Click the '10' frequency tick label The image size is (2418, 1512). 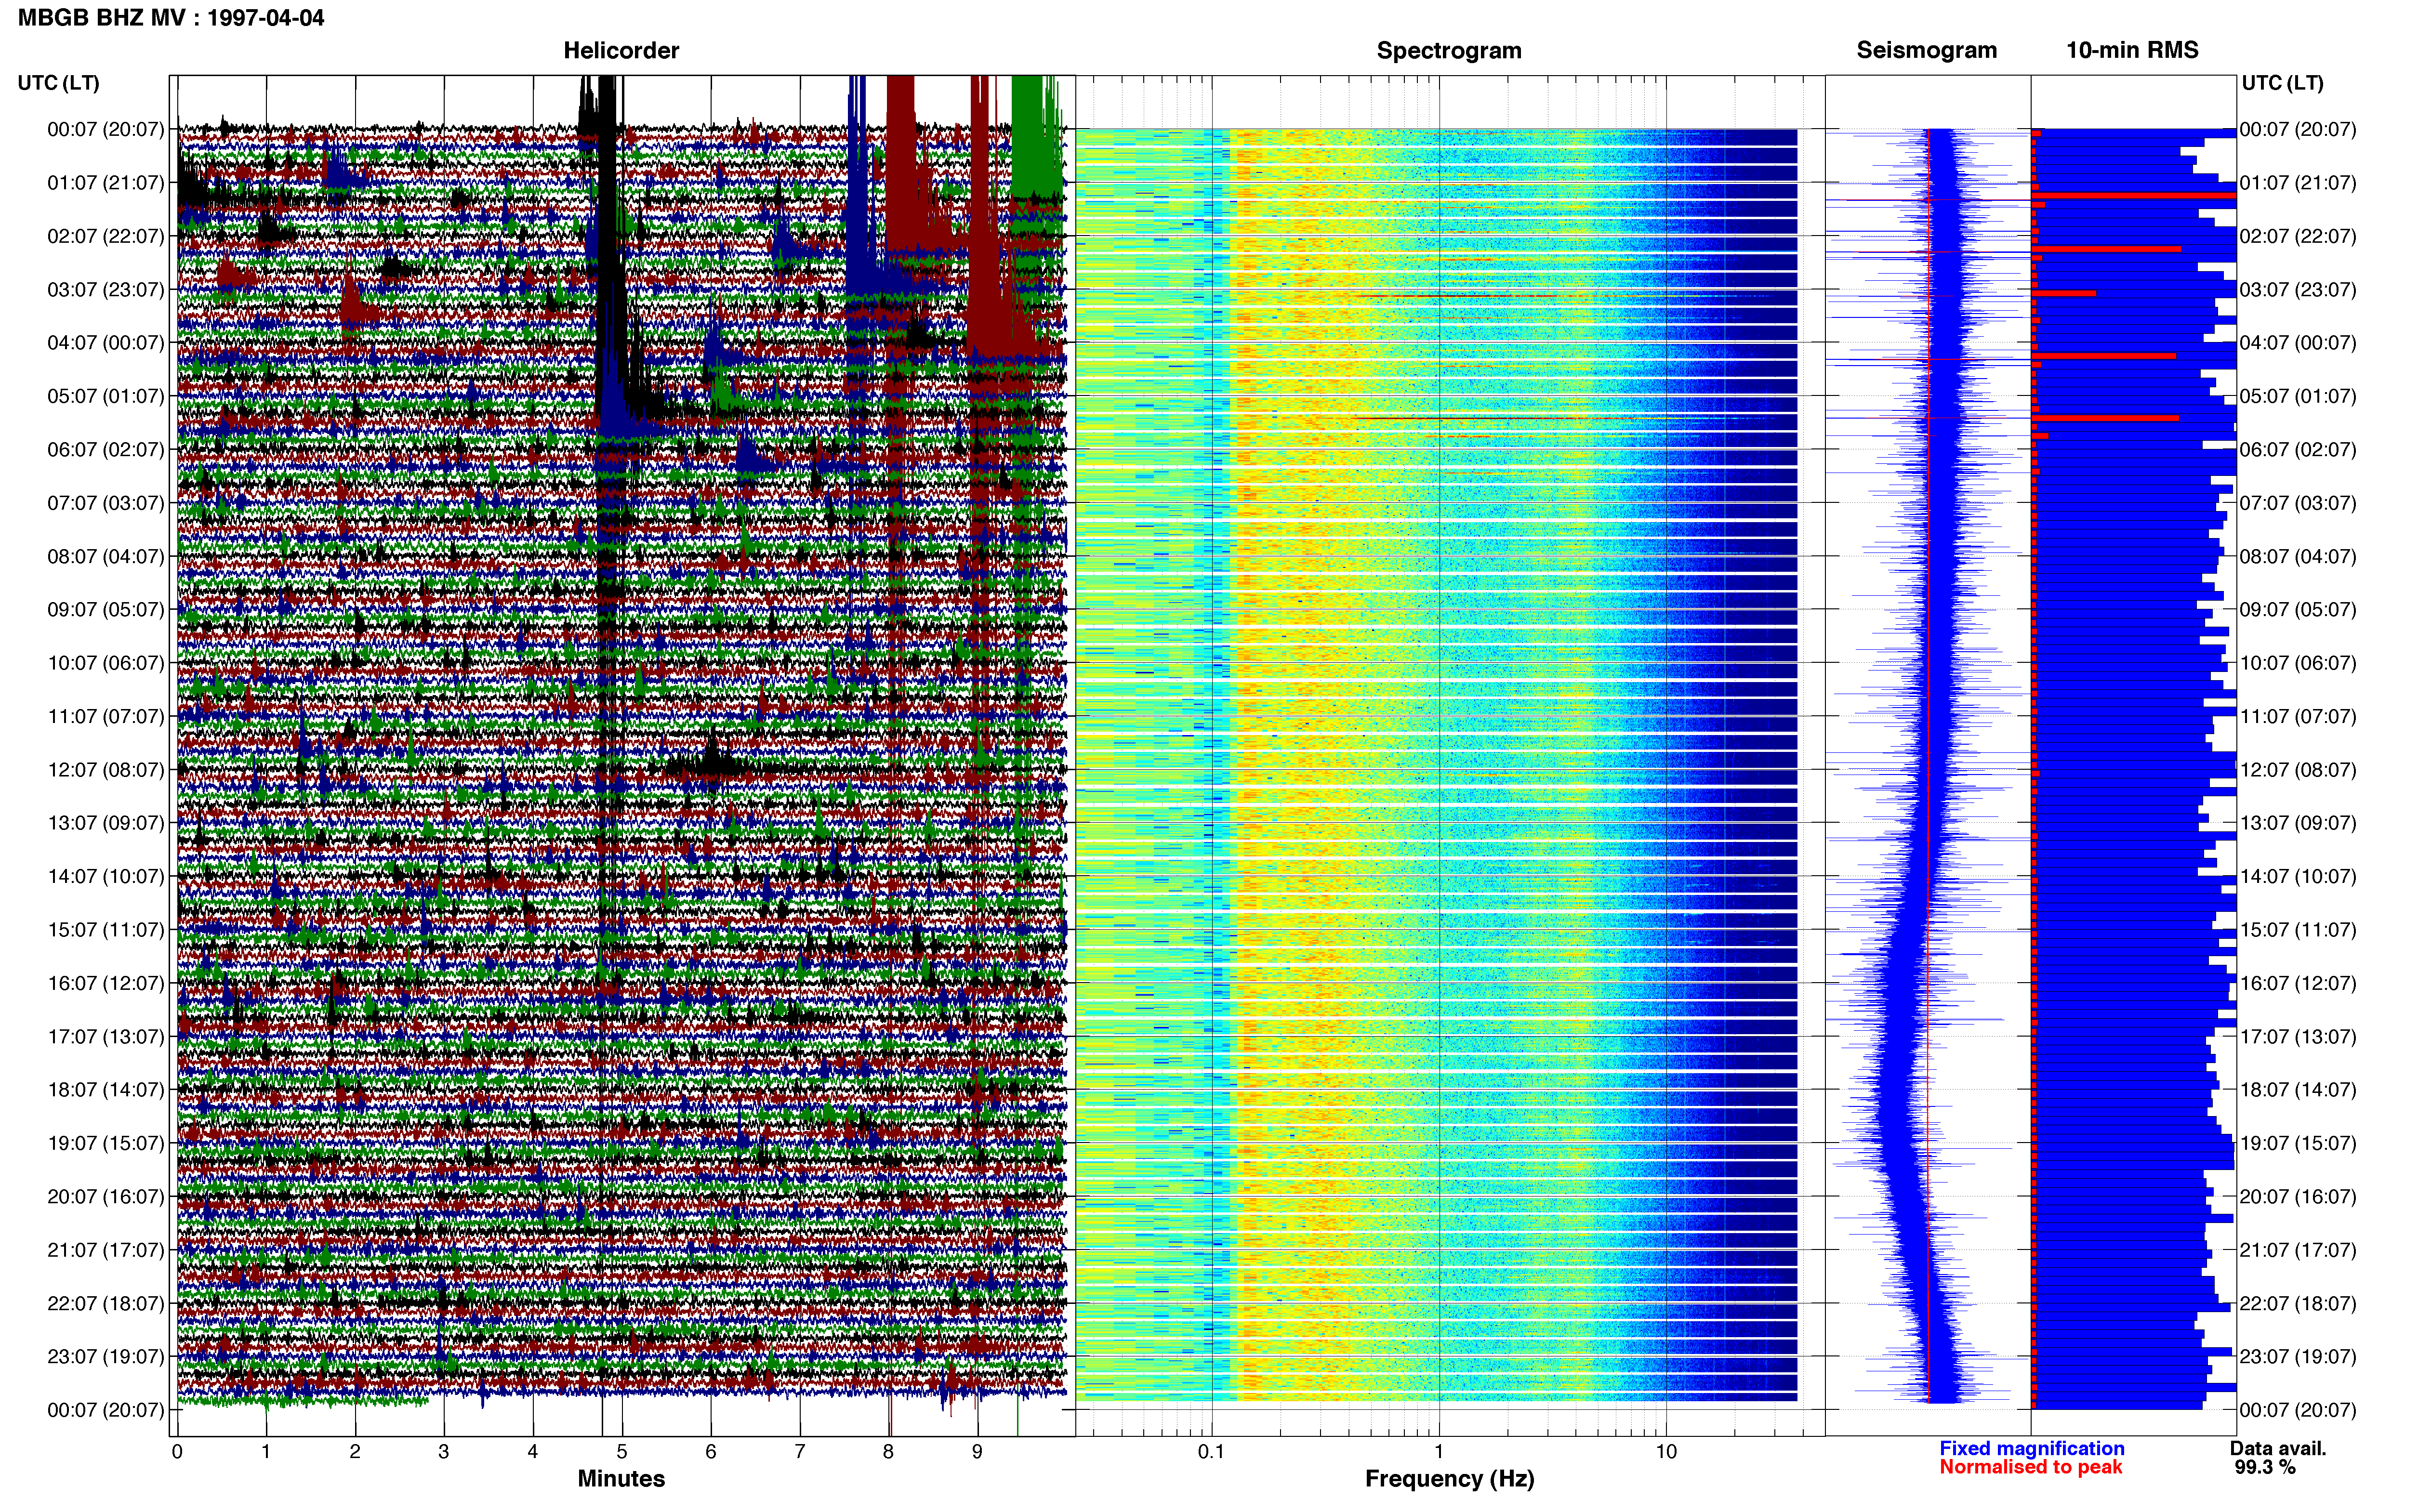pyautogui.click(x=1666, y=1451)
